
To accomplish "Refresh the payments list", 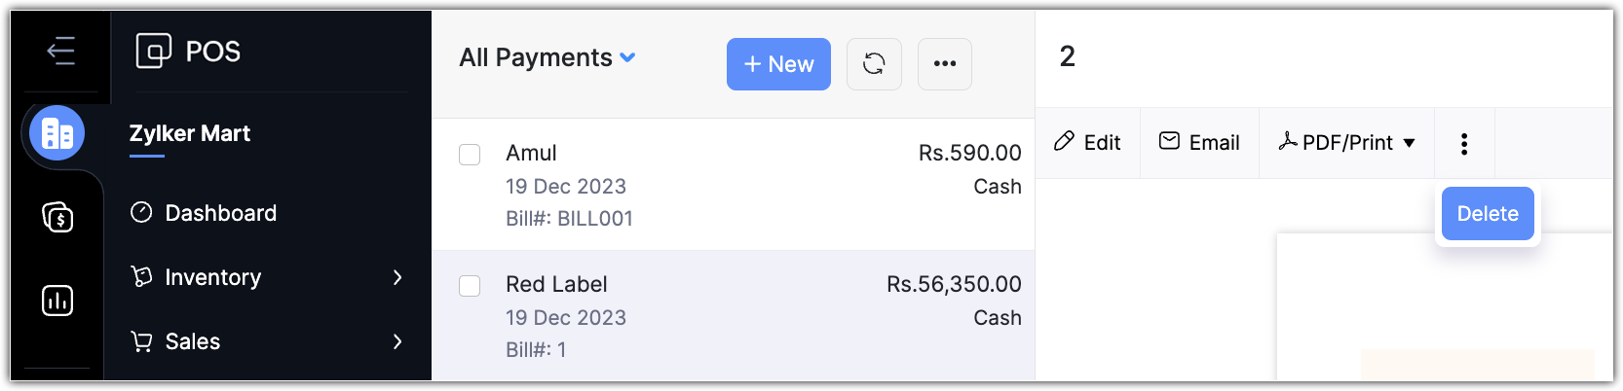I will pos(874,64).
